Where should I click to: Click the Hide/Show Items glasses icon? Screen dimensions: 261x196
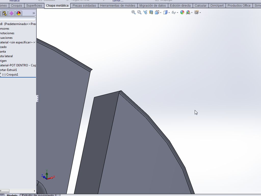click(x=174, y=13)
